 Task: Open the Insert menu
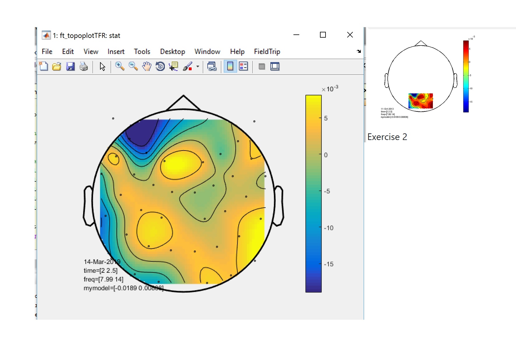coord(116,52)
